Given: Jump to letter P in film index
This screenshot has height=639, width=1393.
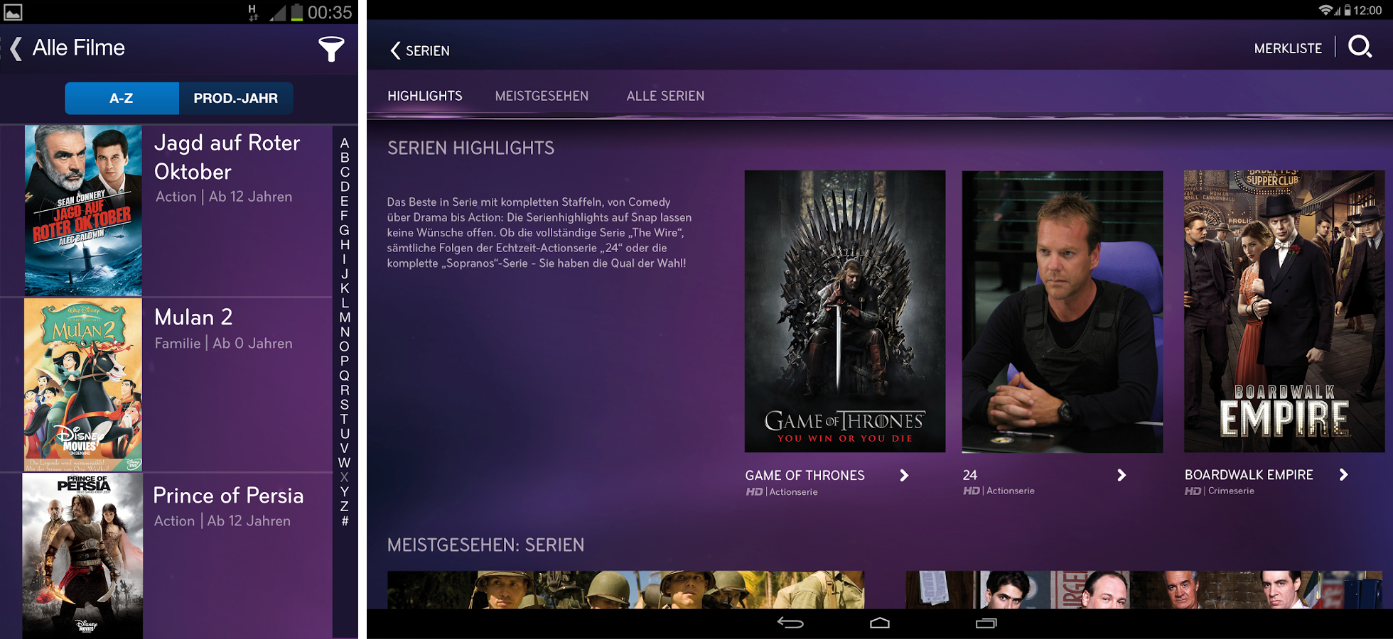Looking at the screenshot, I should (345, 361).
